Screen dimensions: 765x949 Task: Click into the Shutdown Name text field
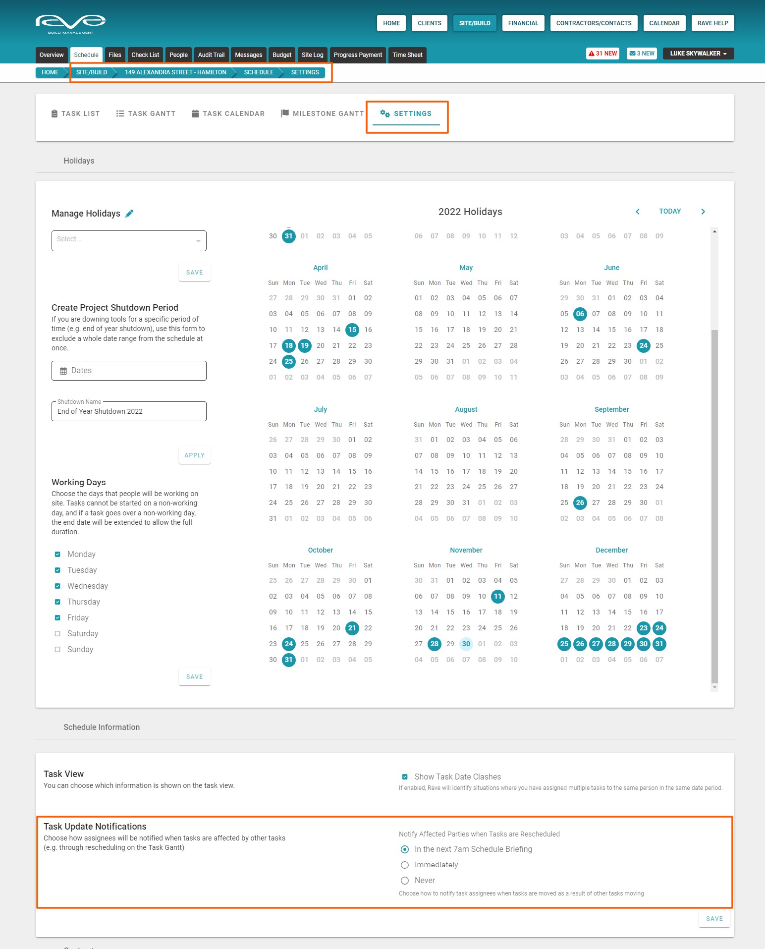(129, 411)
